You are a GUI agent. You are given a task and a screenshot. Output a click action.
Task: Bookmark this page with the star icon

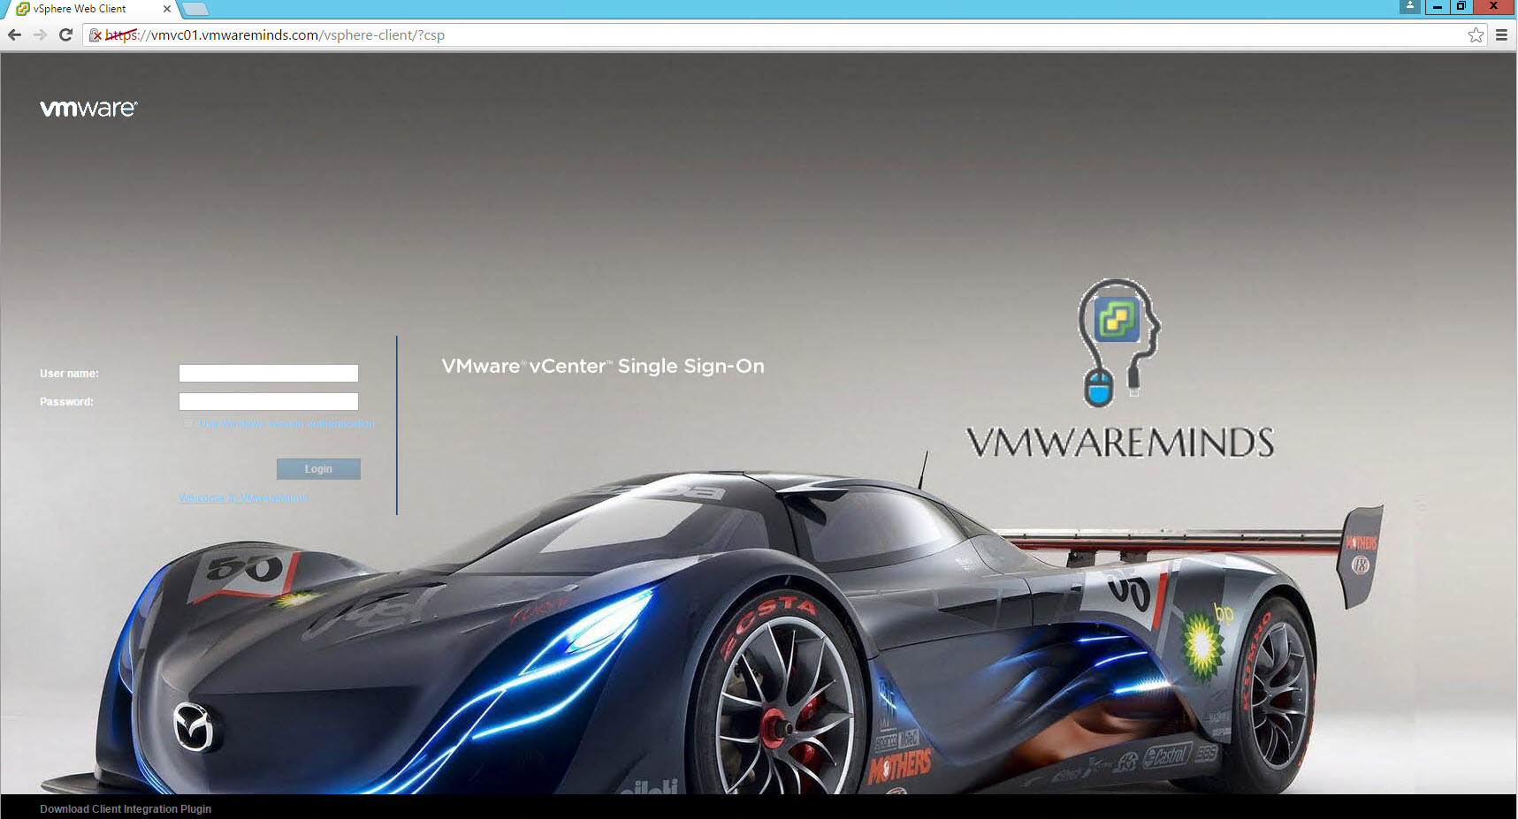coord(1476,35)
